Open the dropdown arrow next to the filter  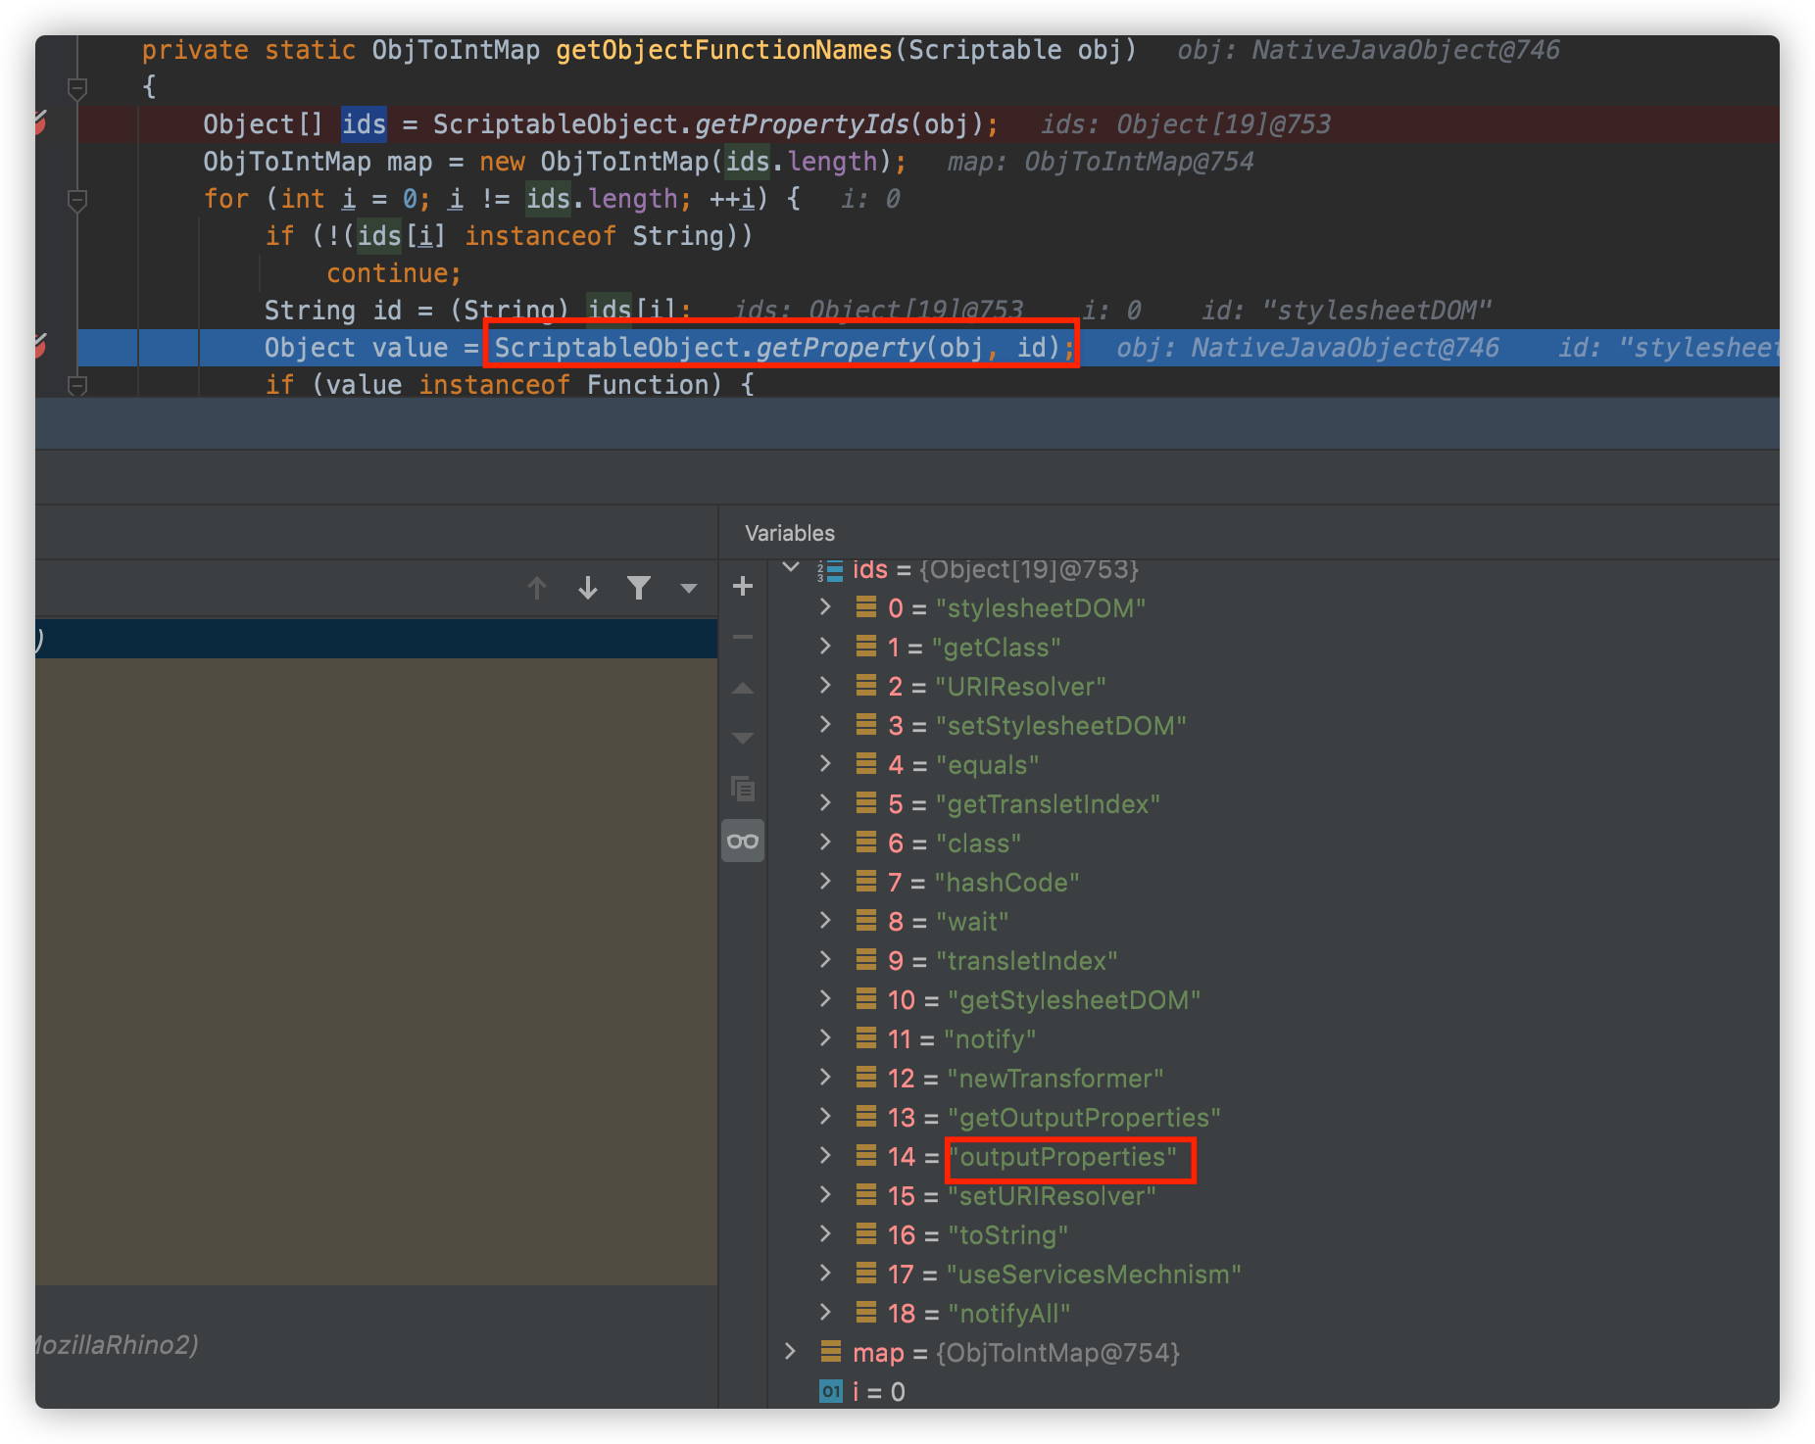click(x=689, y=589)
